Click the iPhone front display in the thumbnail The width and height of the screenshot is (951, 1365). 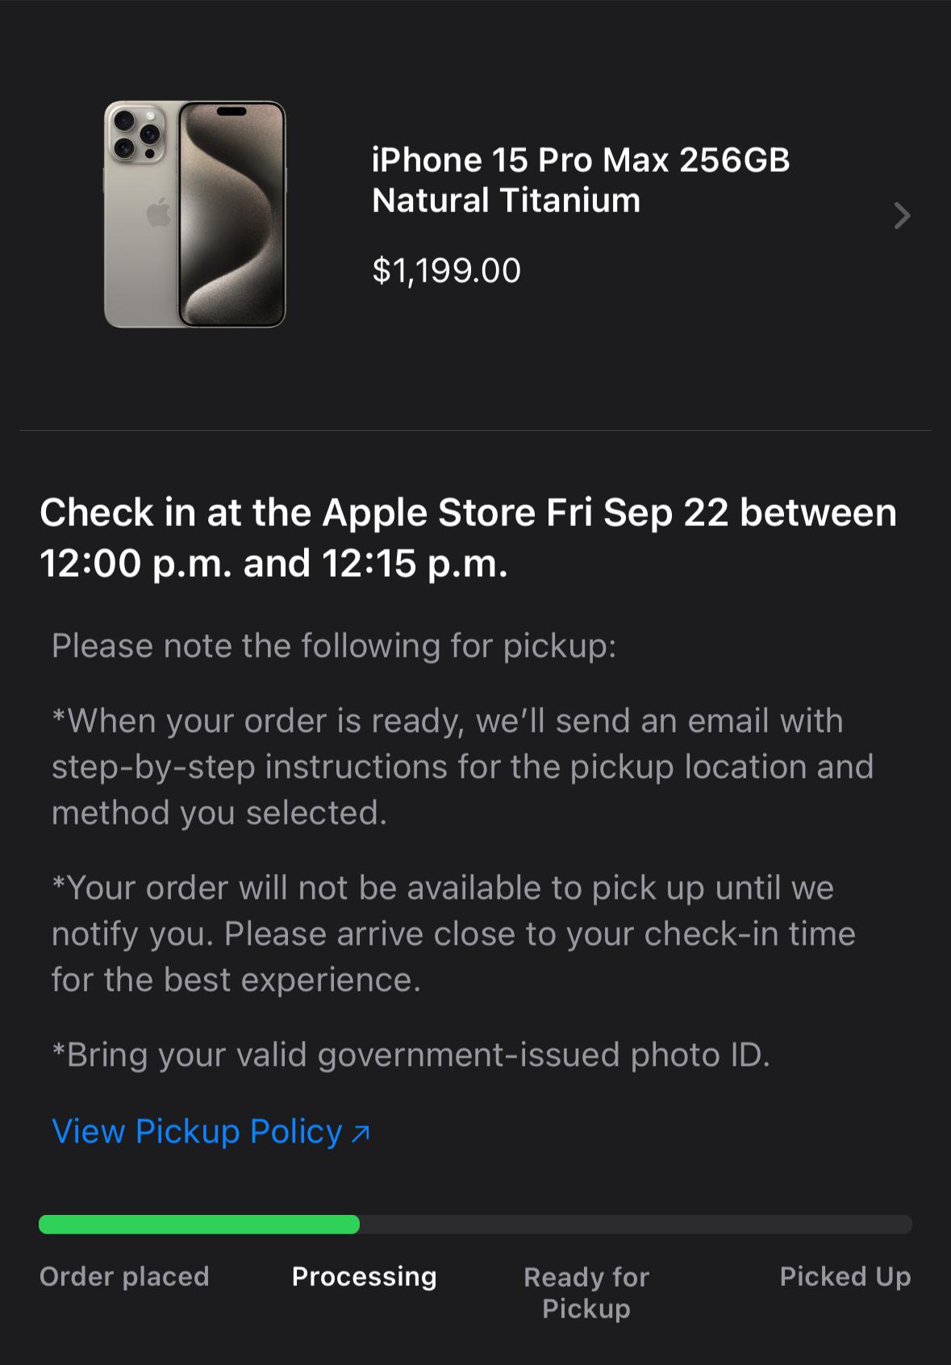(x=232, y=214)
